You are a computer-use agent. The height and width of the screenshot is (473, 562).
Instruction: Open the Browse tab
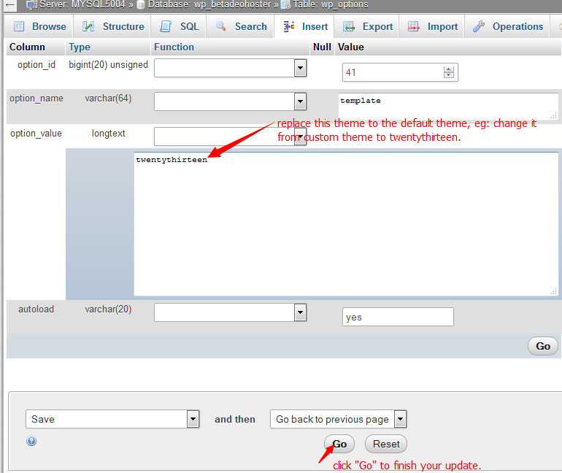[40, 26]
